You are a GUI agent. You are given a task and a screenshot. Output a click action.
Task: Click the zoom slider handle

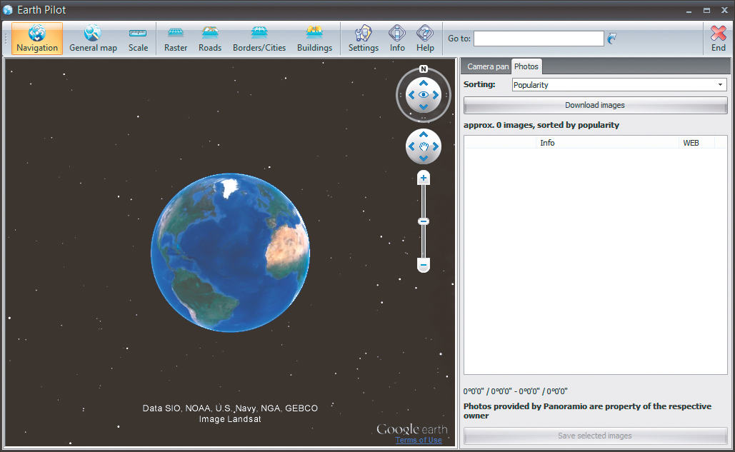tap(424, 221)
